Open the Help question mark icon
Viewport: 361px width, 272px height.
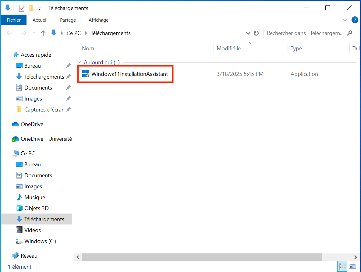tap(355, 20)
